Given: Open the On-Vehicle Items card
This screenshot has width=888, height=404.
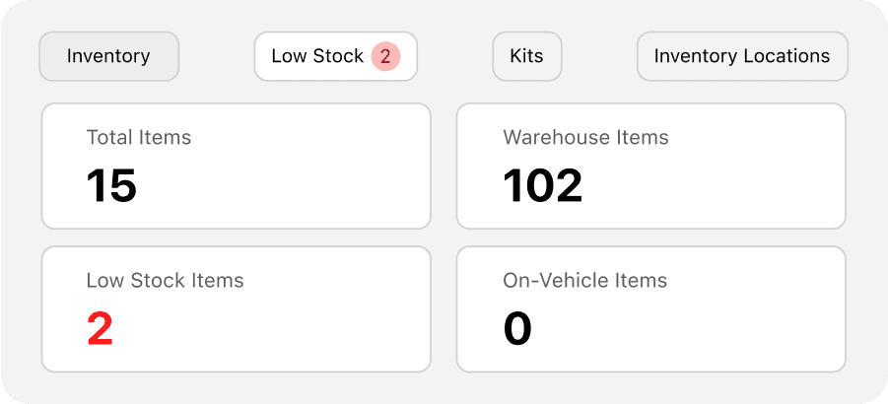Looking at the screenshot, I should 650,309.
